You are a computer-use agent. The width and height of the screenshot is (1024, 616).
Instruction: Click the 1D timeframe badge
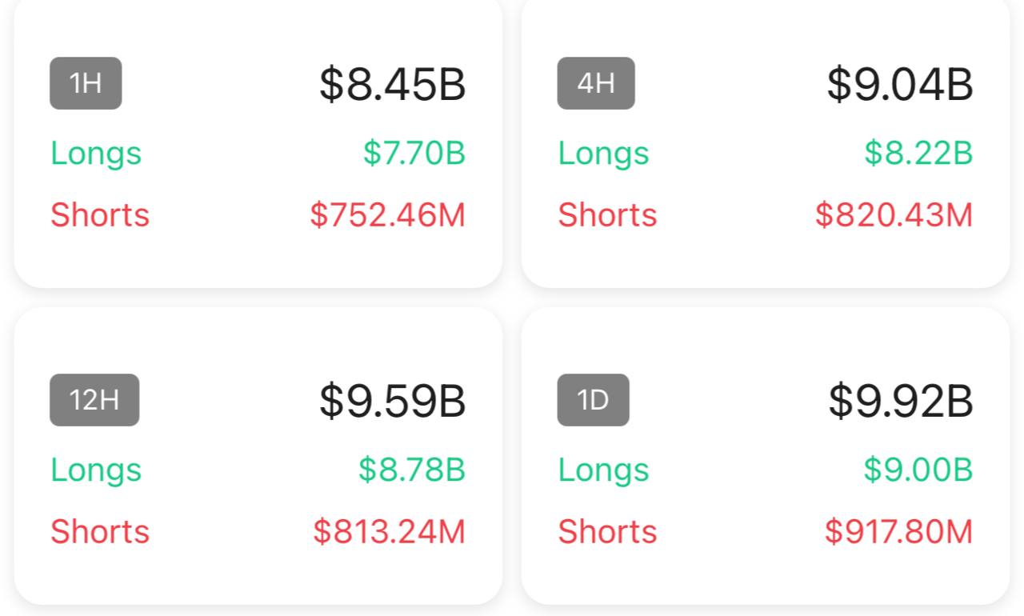pos(593,400)
